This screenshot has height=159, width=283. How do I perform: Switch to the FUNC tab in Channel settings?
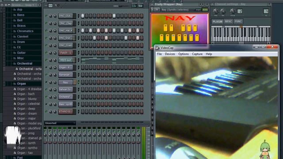tap(238, 22)
